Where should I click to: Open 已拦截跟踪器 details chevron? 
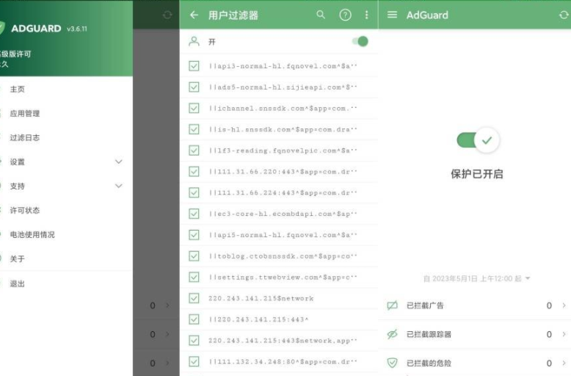[564, 334]
